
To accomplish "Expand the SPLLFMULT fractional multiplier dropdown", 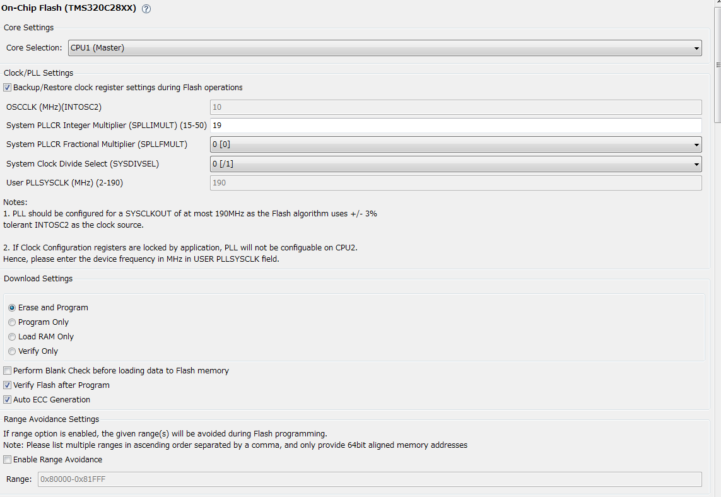I will (x=455, y=144).
